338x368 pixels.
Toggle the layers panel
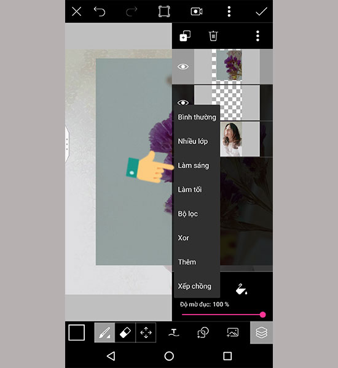pyautogui.click(x=261, y=332)
